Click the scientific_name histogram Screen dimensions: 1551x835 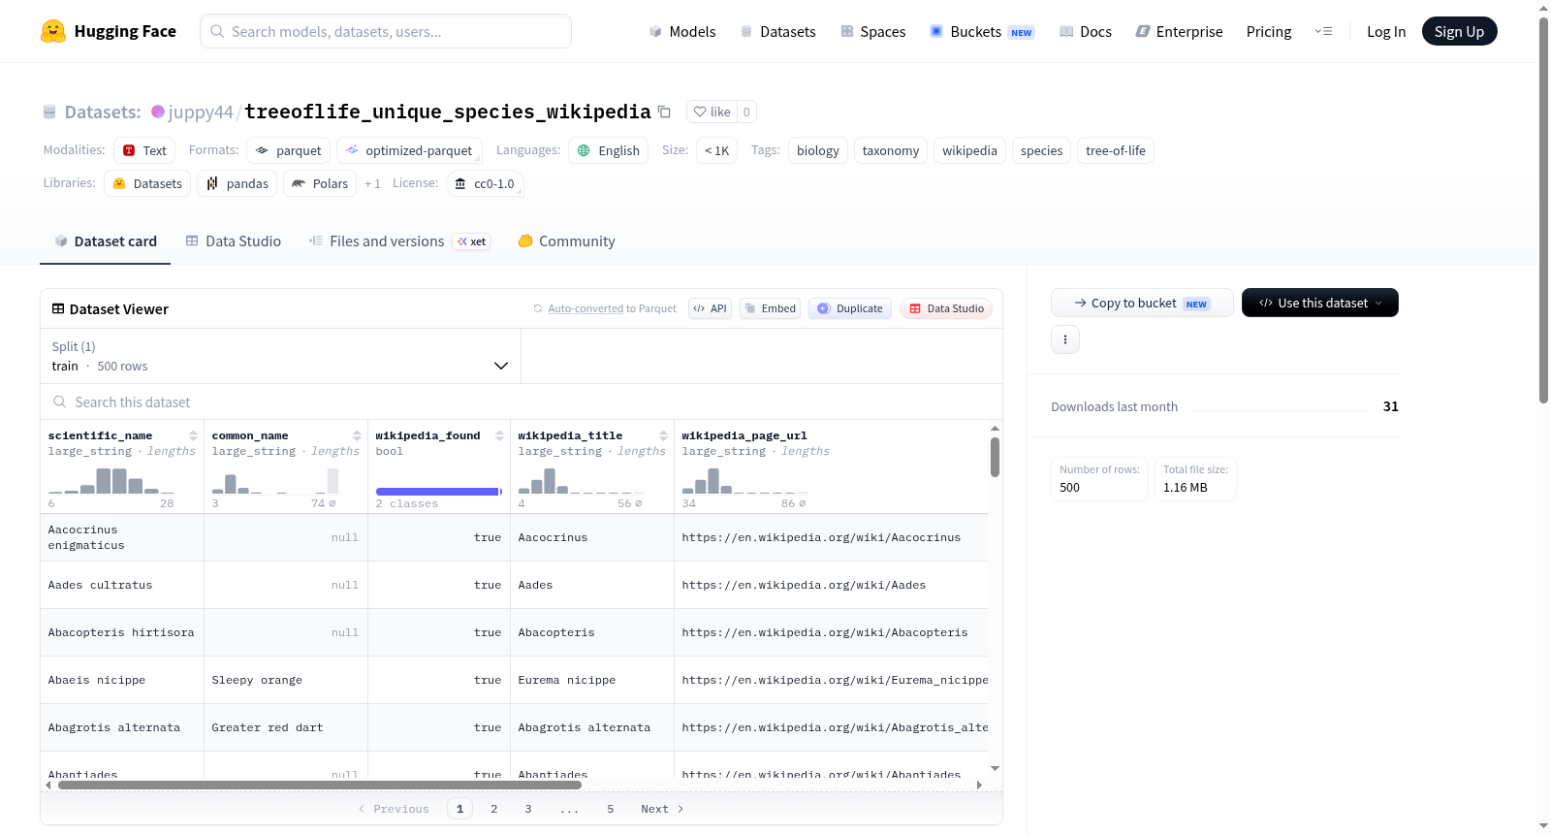[111, 481]
